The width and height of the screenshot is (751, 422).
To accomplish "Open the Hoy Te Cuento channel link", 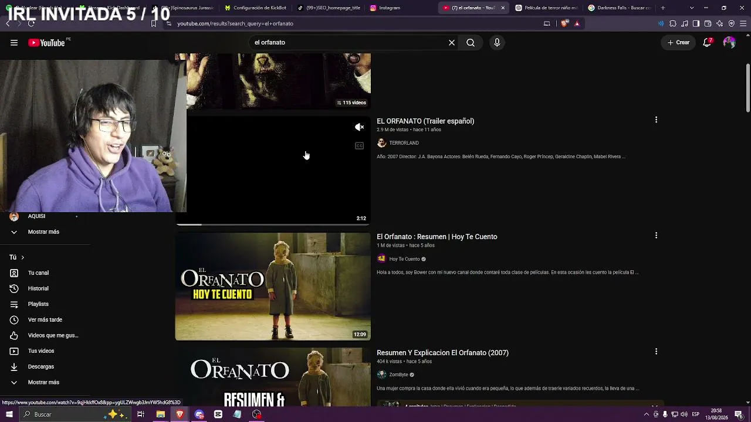I will coord(404,259).
